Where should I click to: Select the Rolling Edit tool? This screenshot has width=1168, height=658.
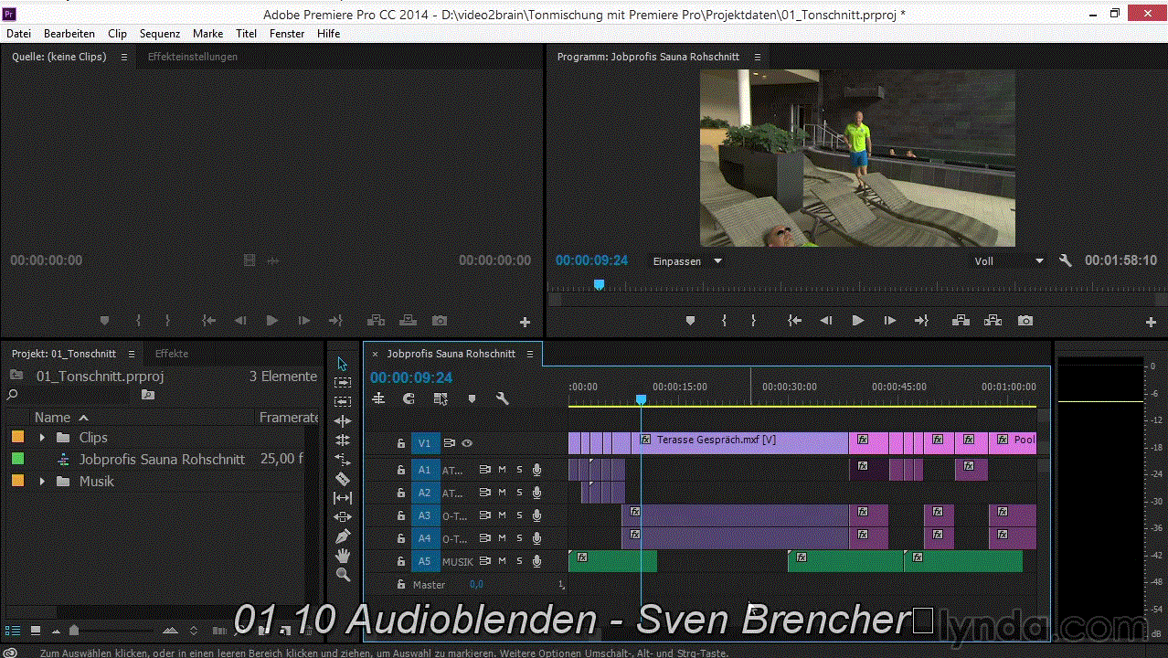tap(343, 440)
